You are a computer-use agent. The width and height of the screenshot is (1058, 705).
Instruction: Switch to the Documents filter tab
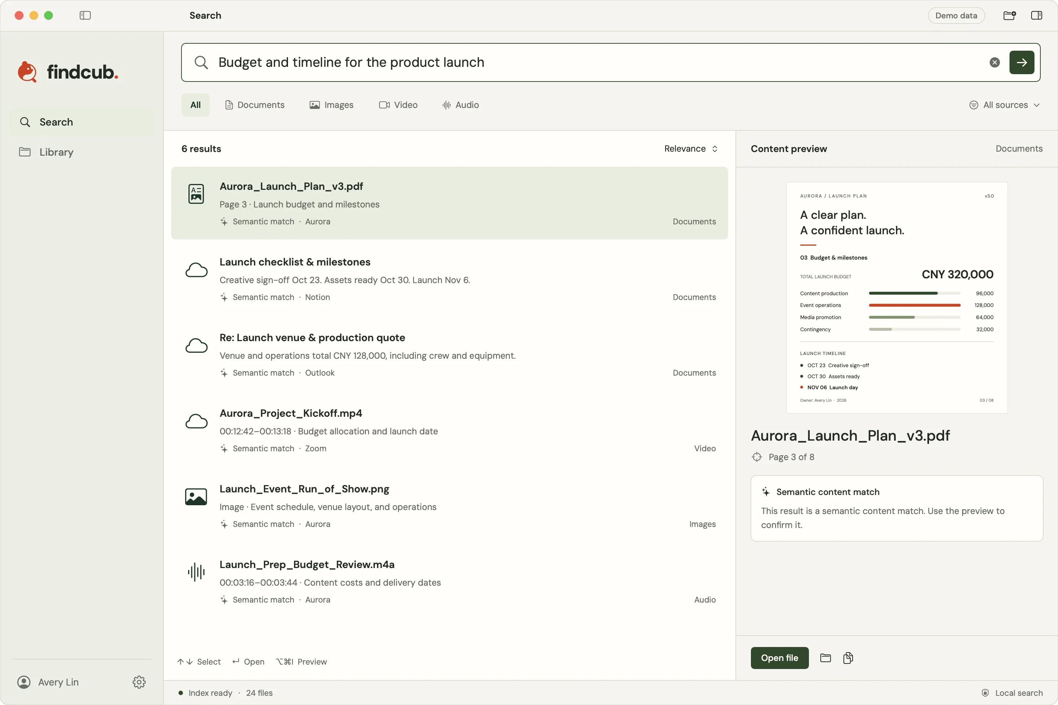click(255, 105)
